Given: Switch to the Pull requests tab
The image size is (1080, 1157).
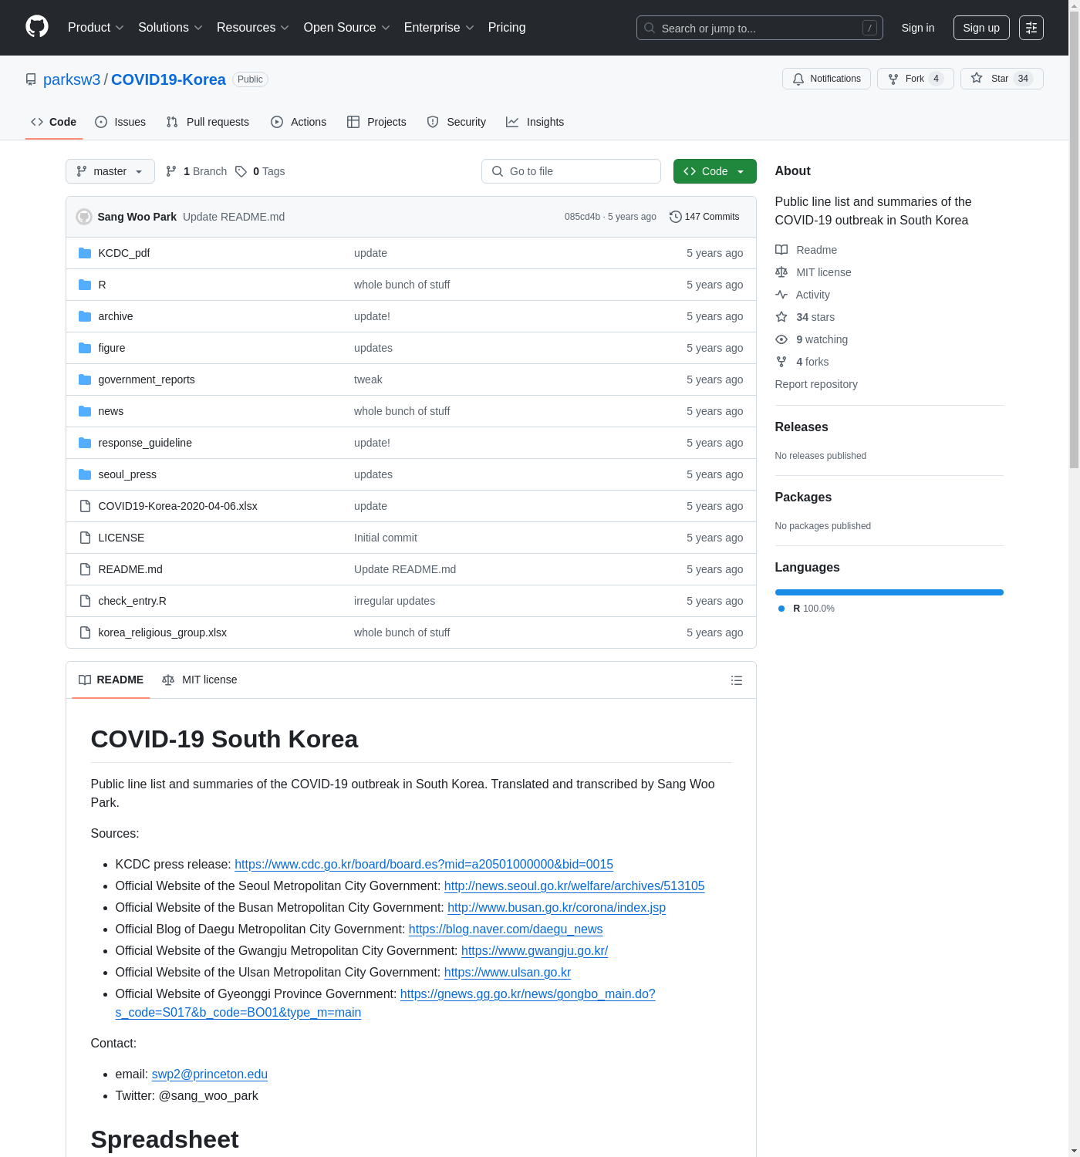Looking at the screenshot, I should coord(208,122).
